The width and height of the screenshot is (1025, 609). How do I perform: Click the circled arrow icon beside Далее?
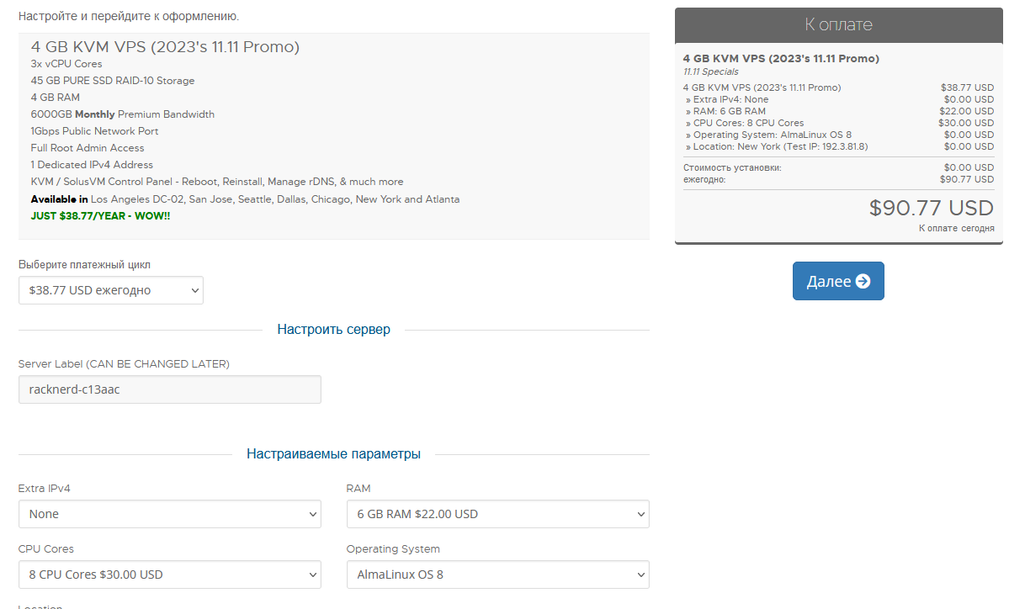863,281
